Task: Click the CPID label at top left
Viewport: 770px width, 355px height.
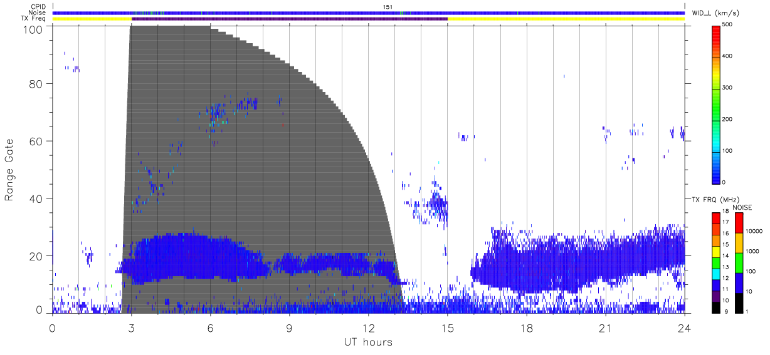Action: coord(38,7)
